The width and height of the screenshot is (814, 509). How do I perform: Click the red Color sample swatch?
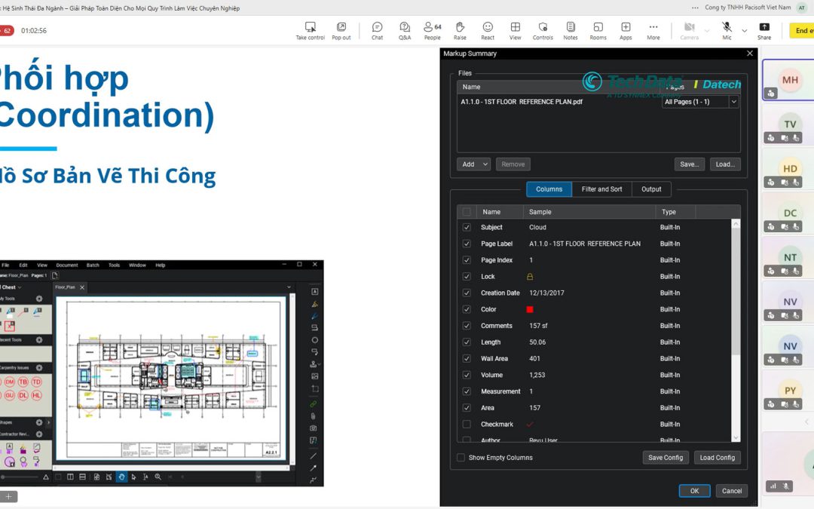pyautogui.click(x=530, y=310)
